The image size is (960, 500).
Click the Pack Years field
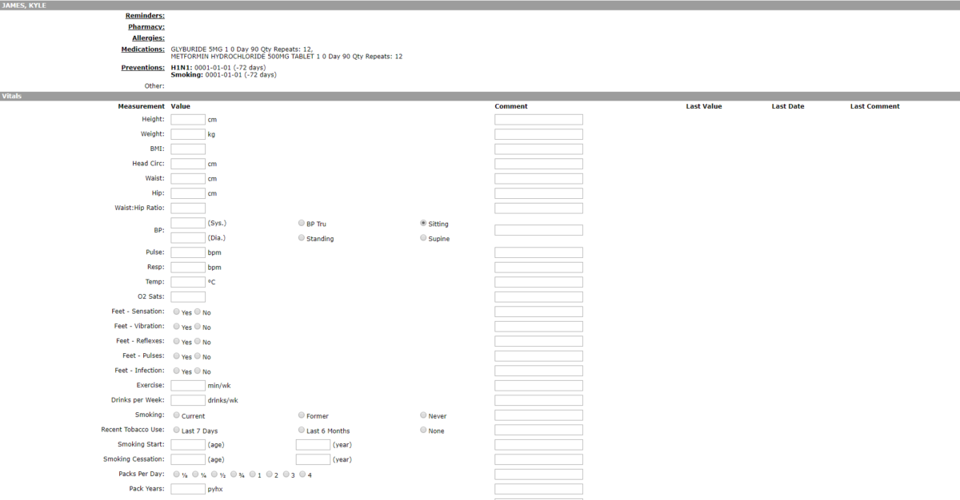pos(187,488)
